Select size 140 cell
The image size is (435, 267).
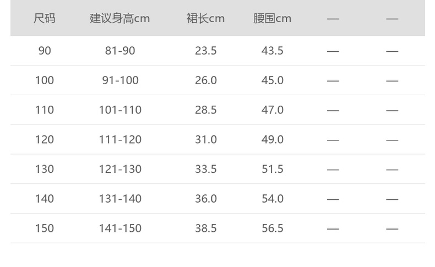(x=45, y=199)
